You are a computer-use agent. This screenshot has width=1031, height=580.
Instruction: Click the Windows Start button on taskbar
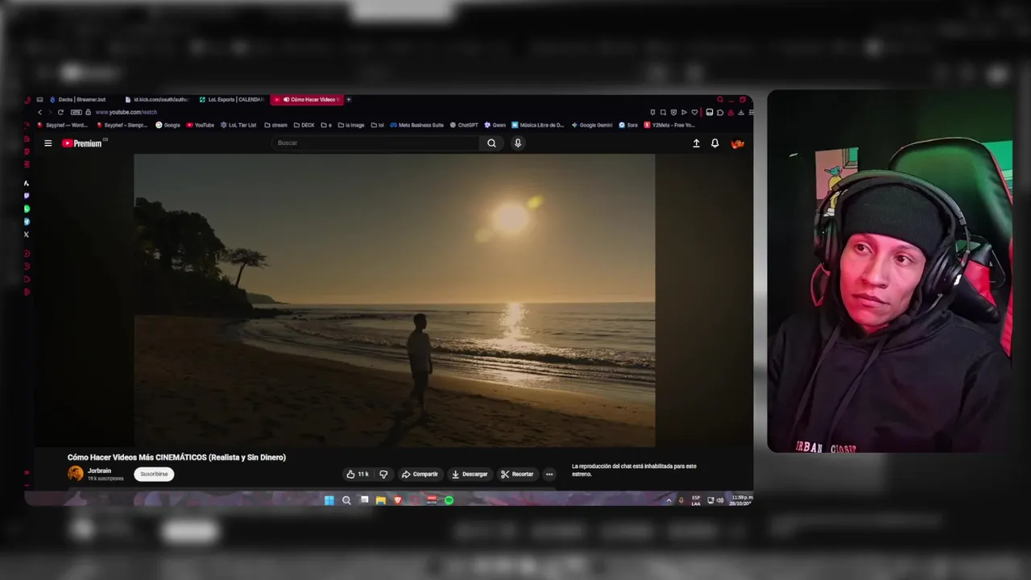(x=329, y=500)
